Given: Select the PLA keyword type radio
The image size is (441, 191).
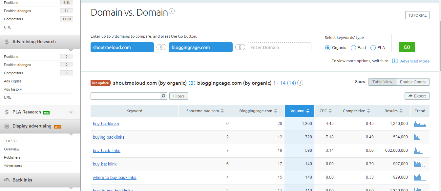Looking at the screenshot, I should click(373, 48).
